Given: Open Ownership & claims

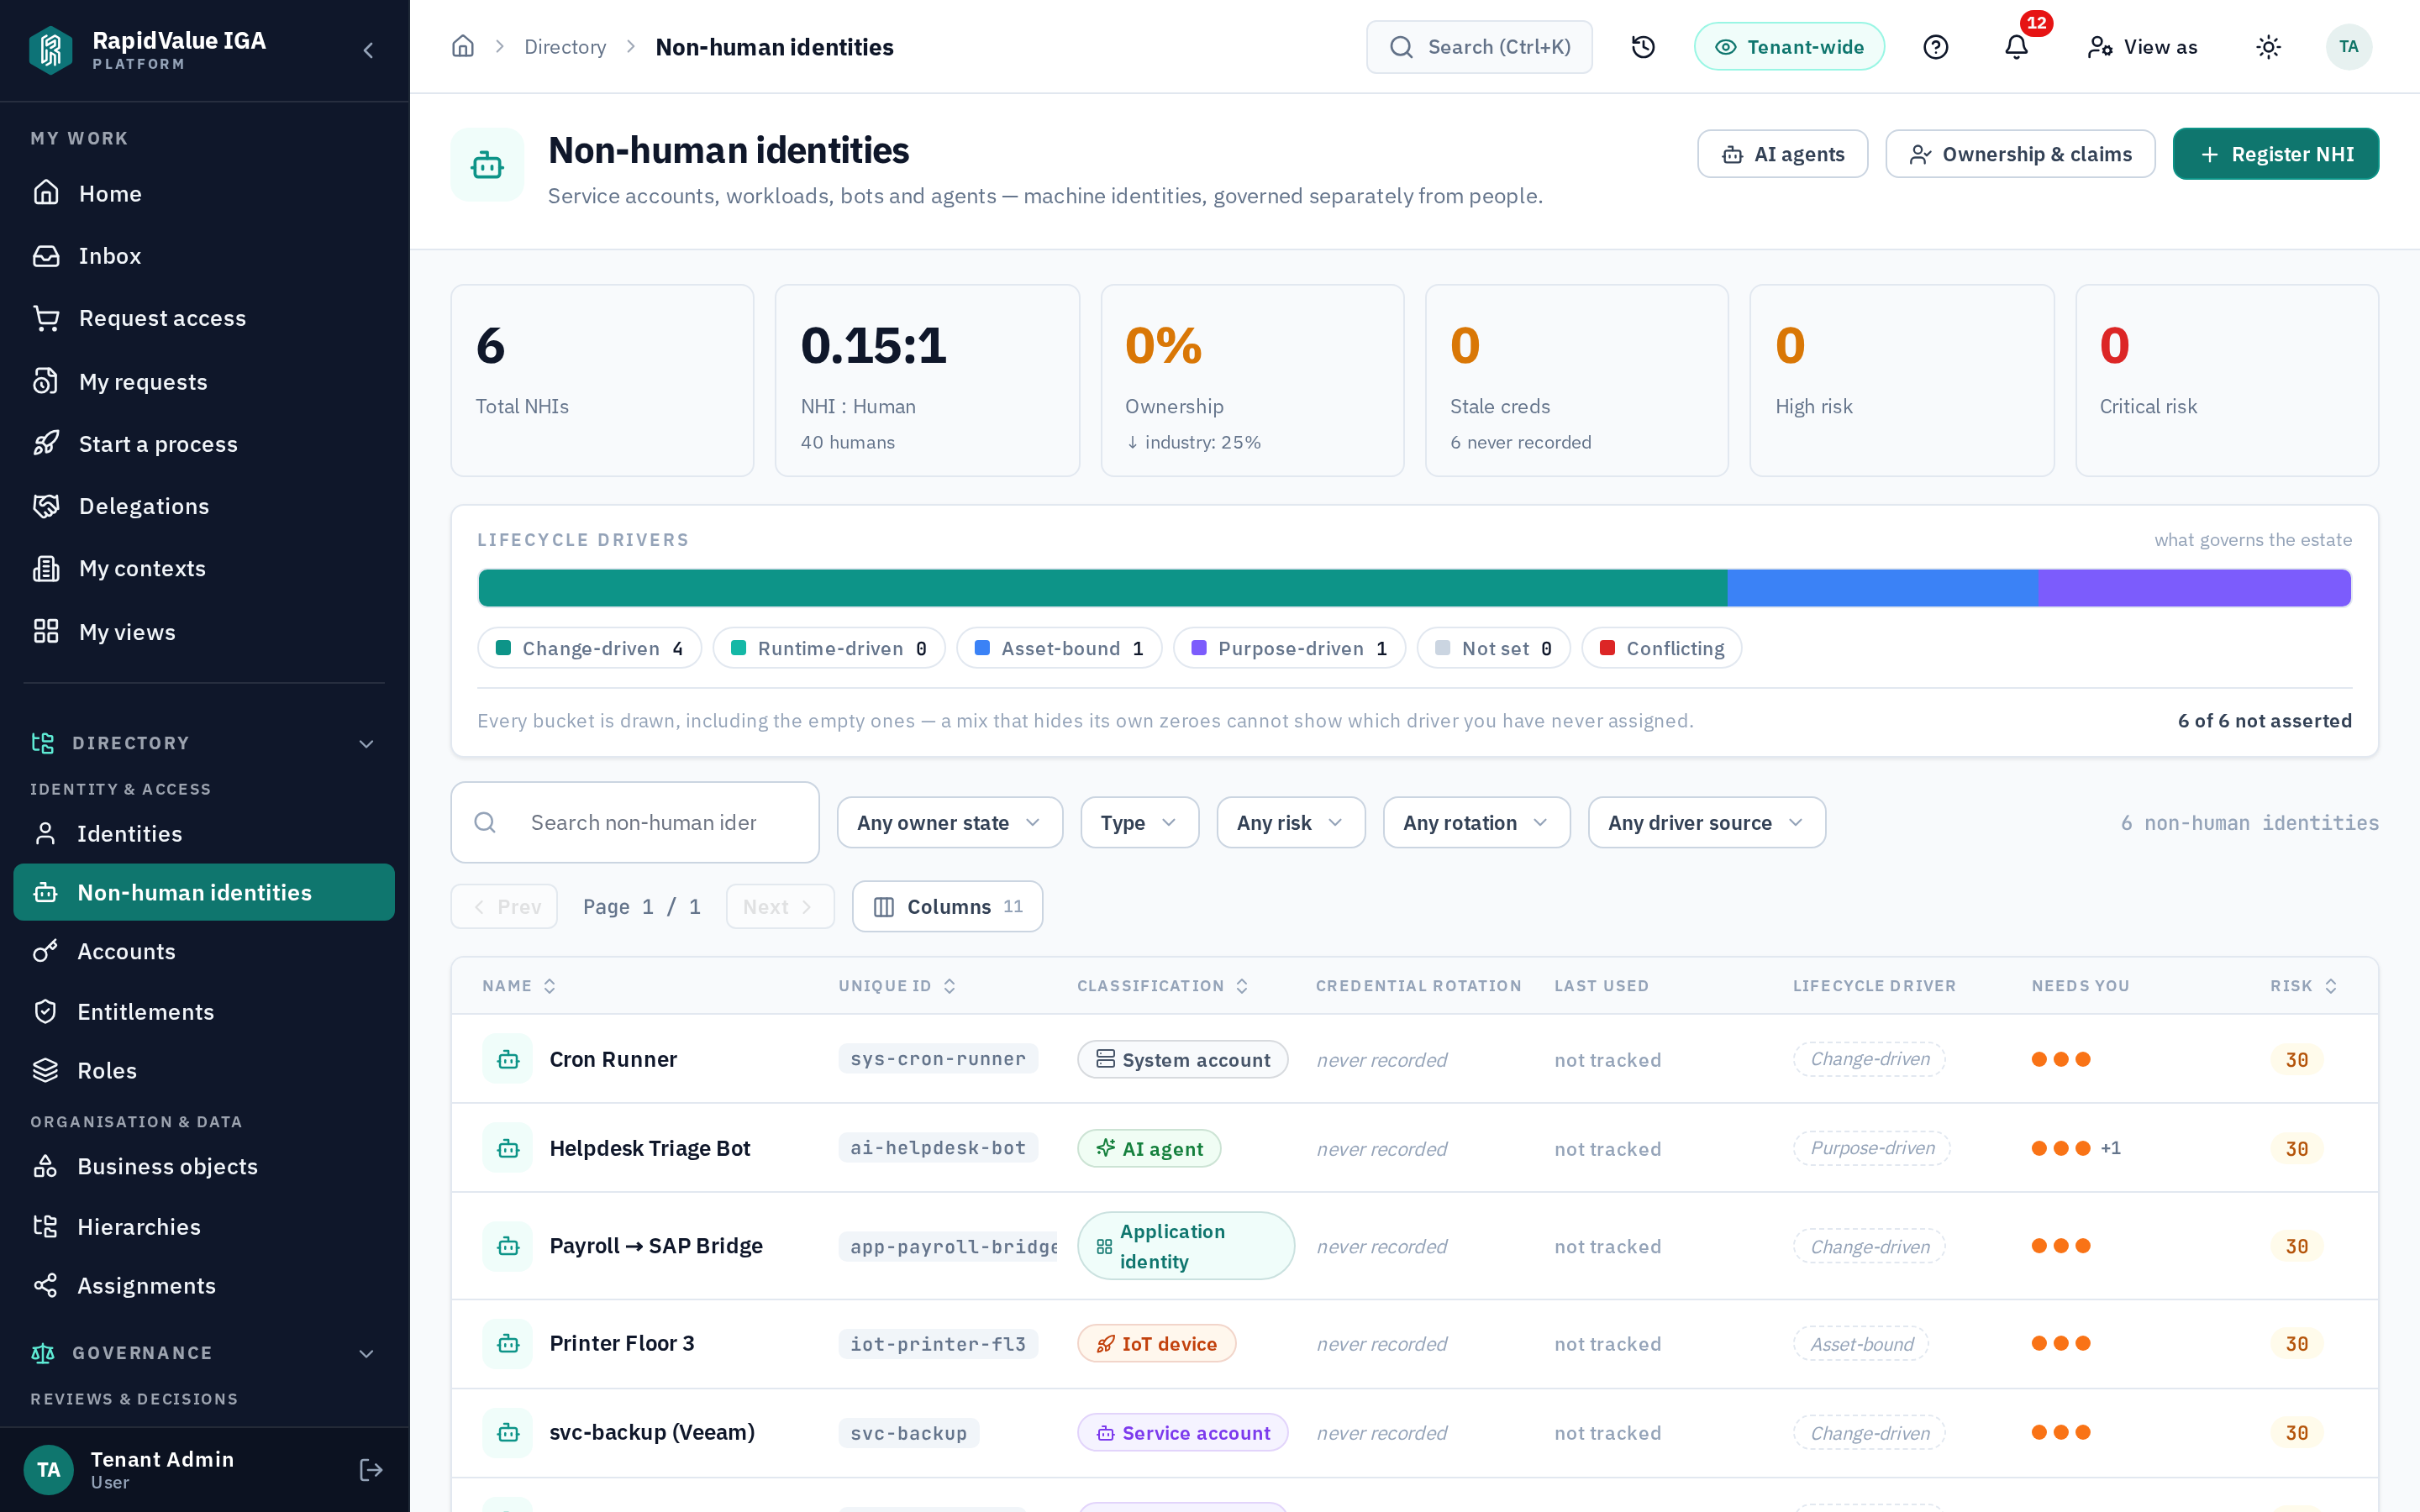Looking at the screenshot, I should coord(2020,154).
